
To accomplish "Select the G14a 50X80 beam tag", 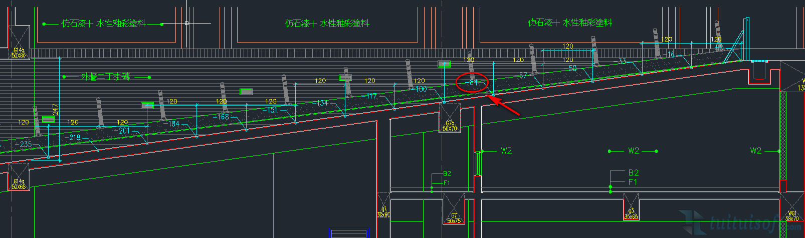I will coord(19,53).
